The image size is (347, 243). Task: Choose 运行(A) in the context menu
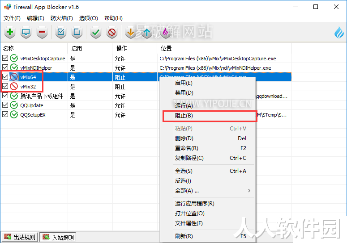(x=208, y=106)
